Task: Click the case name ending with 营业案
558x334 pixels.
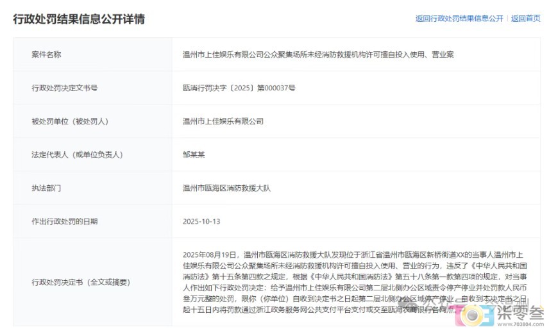Action: tap(318, 54)
